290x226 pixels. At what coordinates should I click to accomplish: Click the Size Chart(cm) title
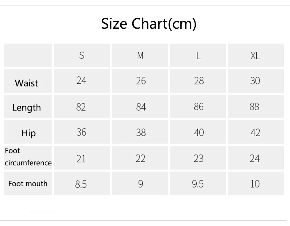(148, 24)
